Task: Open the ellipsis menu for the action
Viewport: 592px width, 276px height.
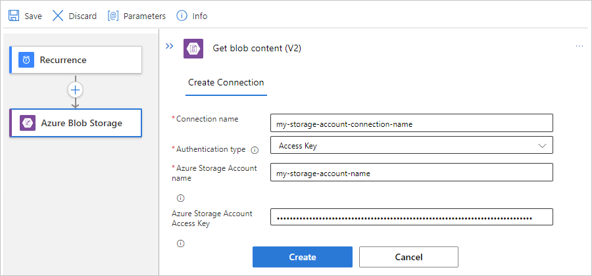Action: (579, 46)
